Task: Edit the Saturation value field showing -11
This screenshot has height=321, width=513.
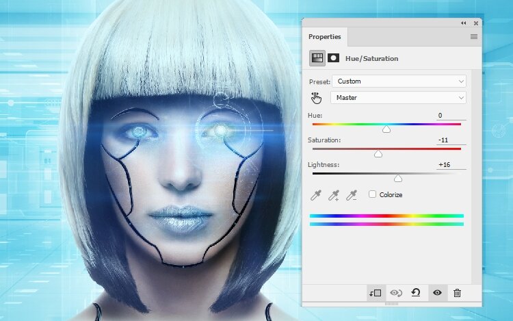Action: pos(451,140)
